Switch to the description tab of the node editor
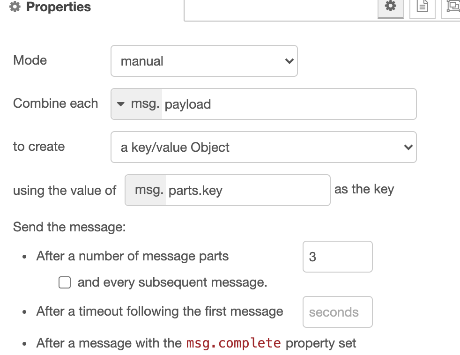This screenshot has width=460, height=355. (422, 7)
